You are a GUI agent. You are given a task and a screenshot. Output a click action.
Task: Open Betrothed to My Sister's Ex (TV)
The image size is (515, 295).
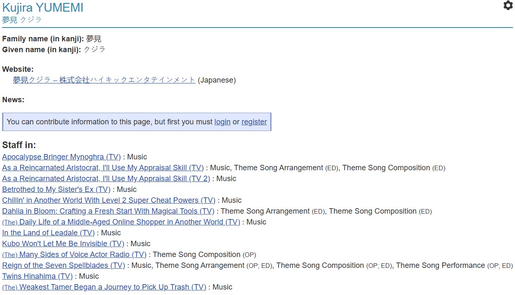pyautogui.click(x=56, y=189)
